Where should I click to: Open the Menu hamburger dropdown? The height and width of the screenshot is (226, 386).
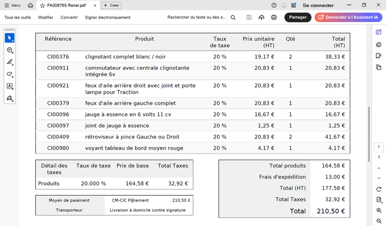[x=13, y=5]
